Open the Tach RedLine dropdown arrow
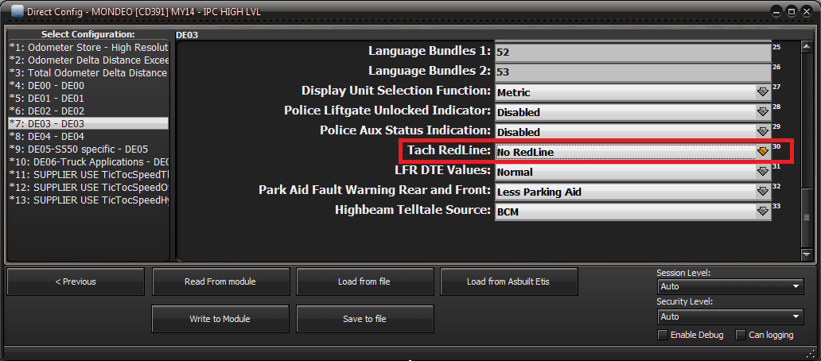Viewport: 821px width, 361px height. [762, 150]
